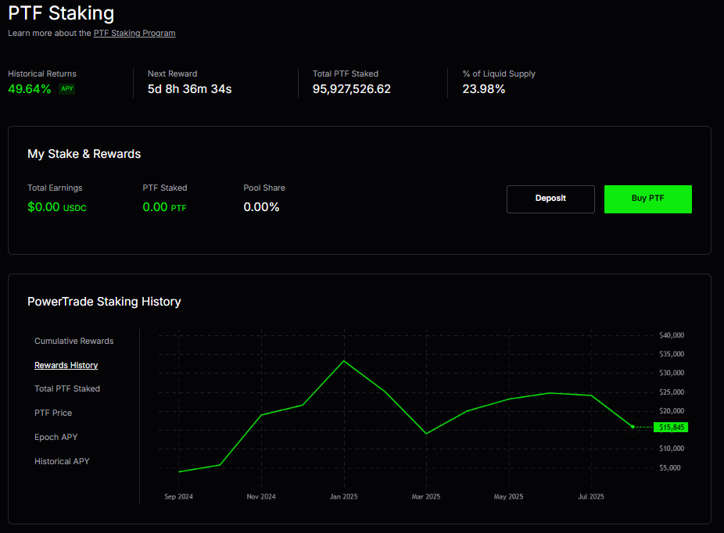Click the 0.00 PTF staked amount
The image size is (724, 533).
pos(164,207)
